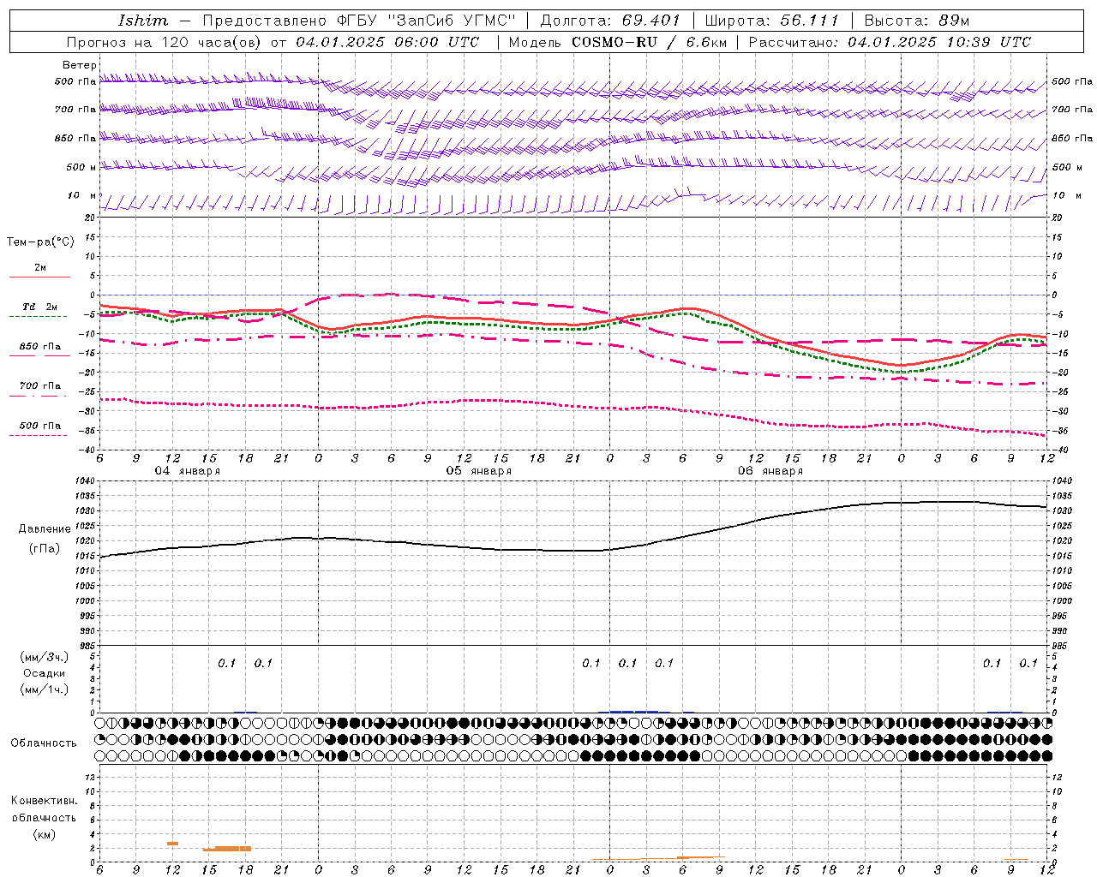Click the dashed line sample beneath the "Td 2м" legend
The height and width of the screenshot is (877, 1097).
click(x=39, y=317)
